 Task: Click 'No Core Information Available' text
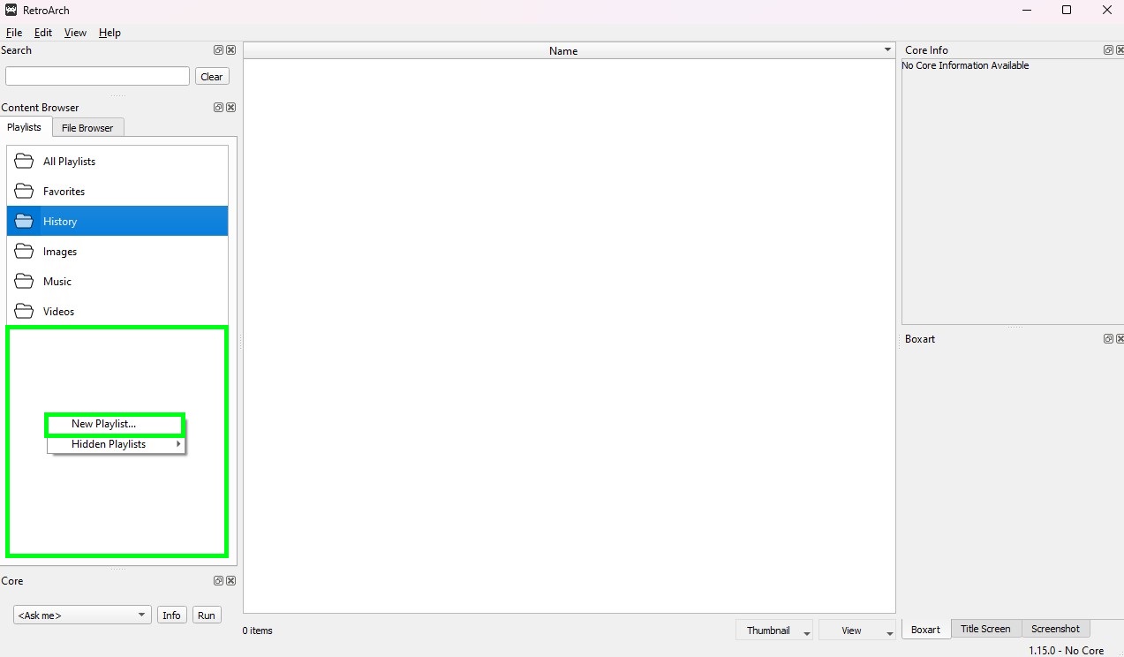click(x=965, y=65)
